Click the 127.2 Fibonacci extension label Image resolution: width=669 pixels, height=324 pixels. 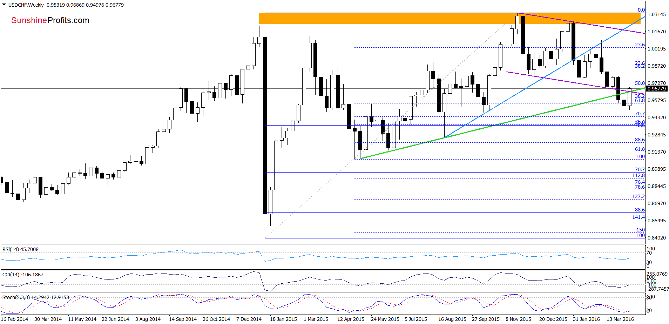[x=638, y=196]
